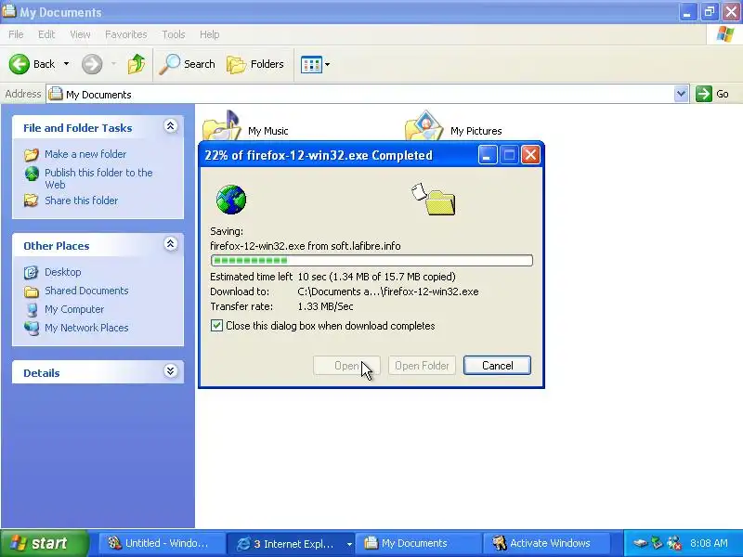Click the Make a new folder icon
This screenshot has height=557, width=743.
click(32, 154)
